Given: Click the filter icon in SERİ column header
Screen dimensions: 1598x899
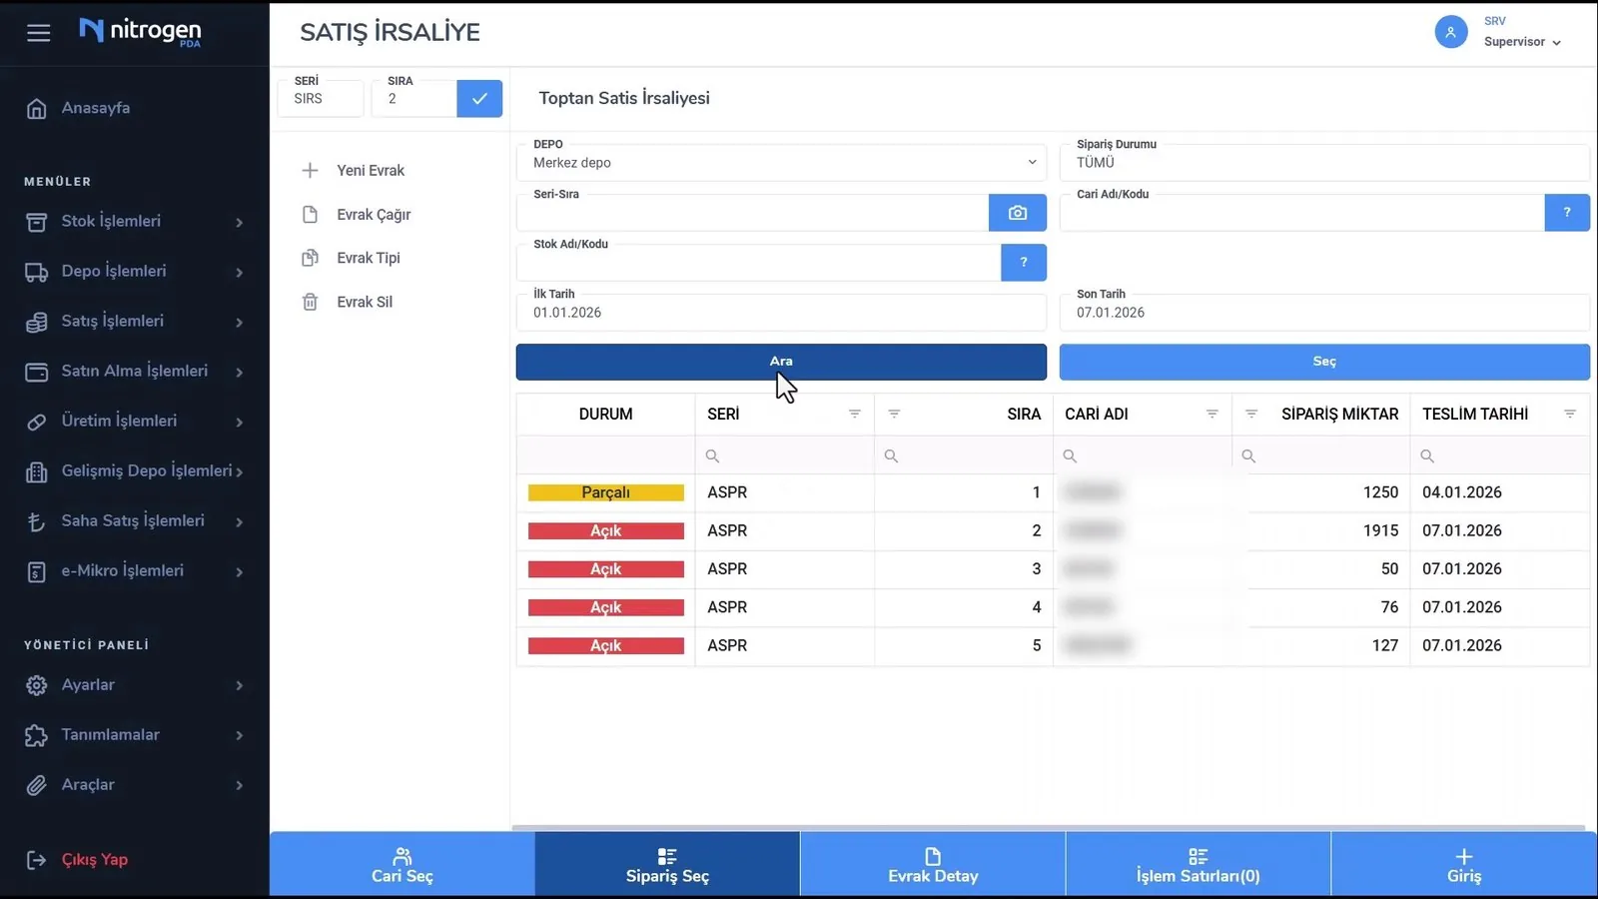Looking at the screenshot, I should point(854,414).
